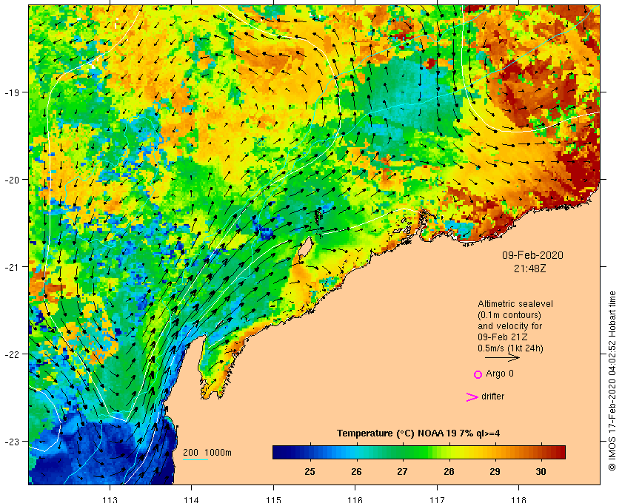Click the magenta drifter arrowhead legend symbol

coord(472,397)
